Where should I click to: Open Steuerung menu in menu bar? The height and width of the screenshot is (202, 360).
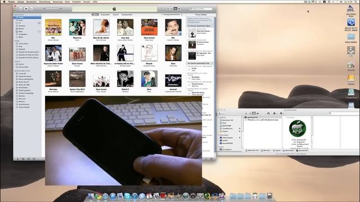(57, 2)
